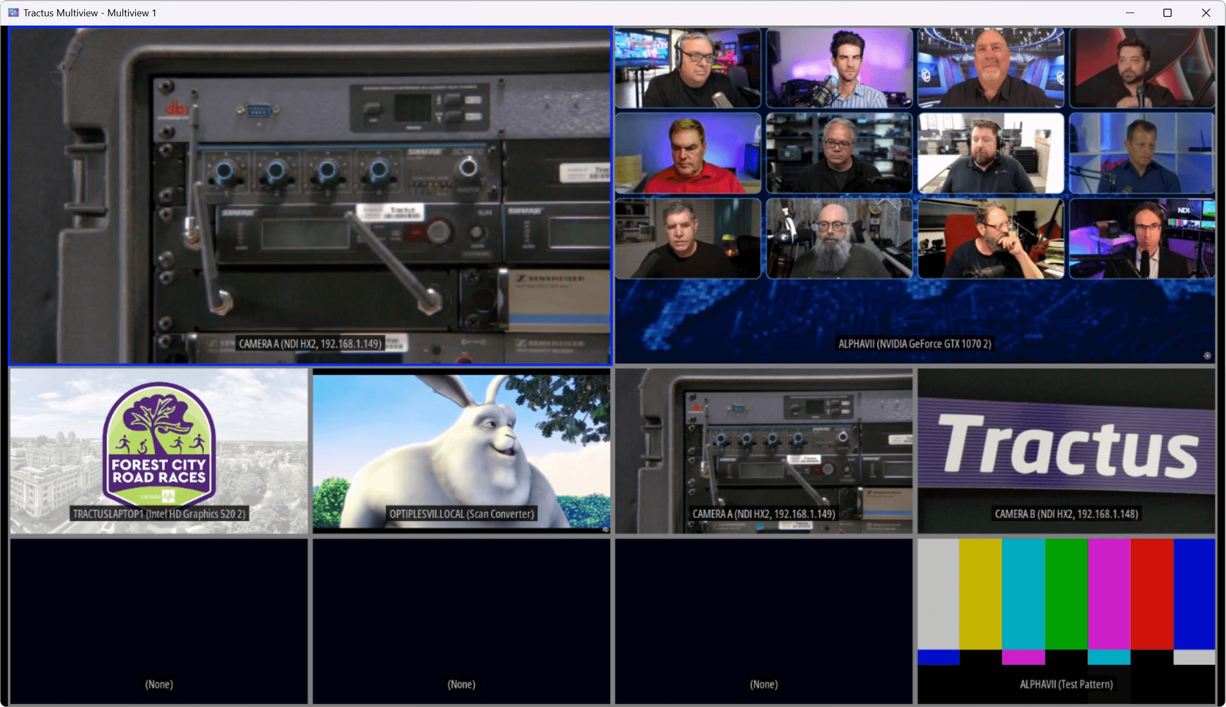Click the small badge icon in OPTIPLESVII tile corner
Viewport: 1226px width, 707px height.
[605, 529]
